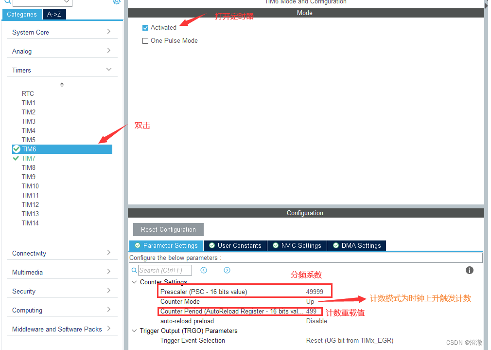Select the Prescaler (PSC - 16 bits value) row

(245, 292)
